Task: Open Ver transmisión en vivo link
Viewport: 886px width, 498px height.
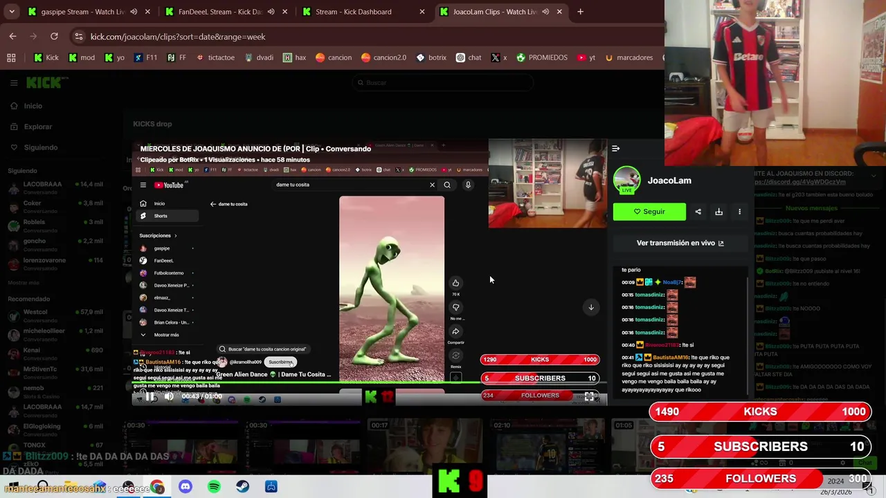Action: pyautogui.click(x=680, y=243)
